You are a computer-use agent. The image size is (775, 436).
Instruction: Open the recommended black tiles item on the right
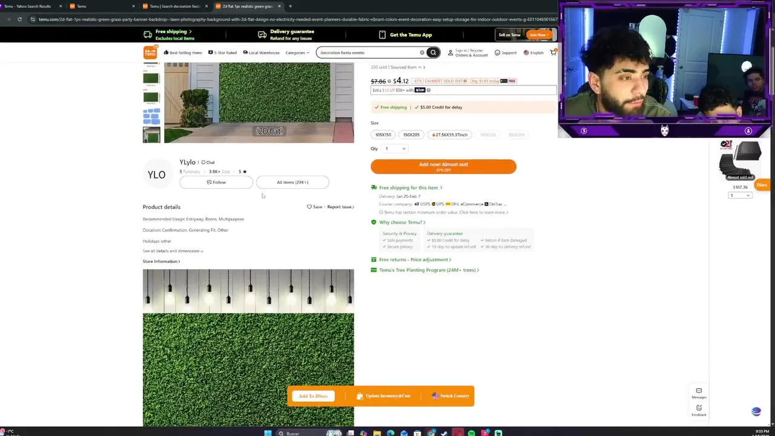740,161
